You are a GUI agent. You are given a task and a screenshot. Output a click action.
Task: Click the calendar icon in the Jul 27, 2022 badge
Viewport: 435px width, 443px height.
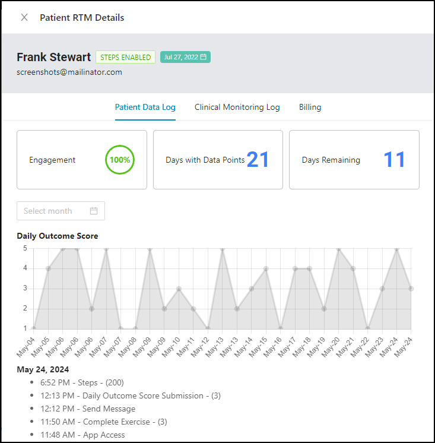tap(204, 57)
